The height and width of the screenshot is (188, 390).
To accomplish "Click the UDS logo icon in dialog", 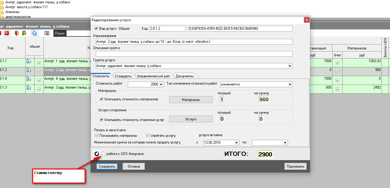I will pos(97,154).
